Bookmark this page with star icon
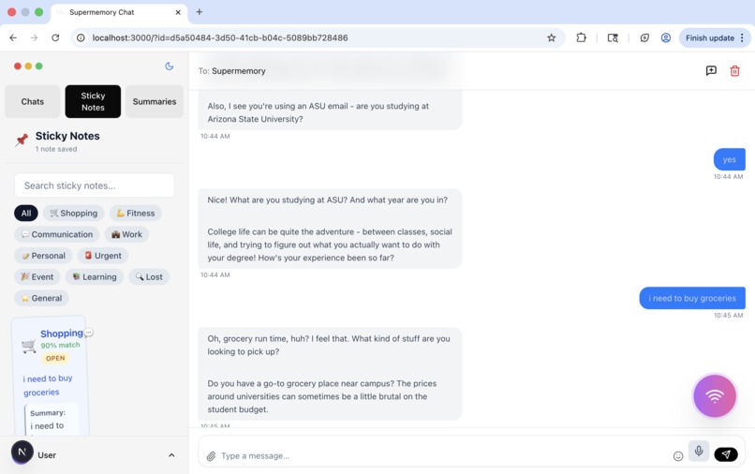This screenshot has height=474, width=755. click(552, 37)
